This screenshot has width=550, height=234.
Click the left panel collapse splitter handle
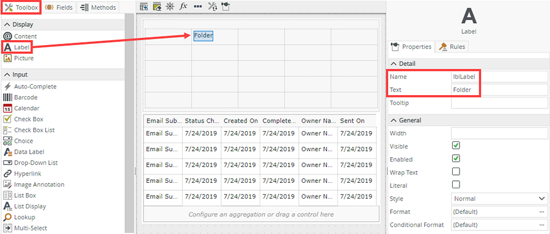pos(136,171)
